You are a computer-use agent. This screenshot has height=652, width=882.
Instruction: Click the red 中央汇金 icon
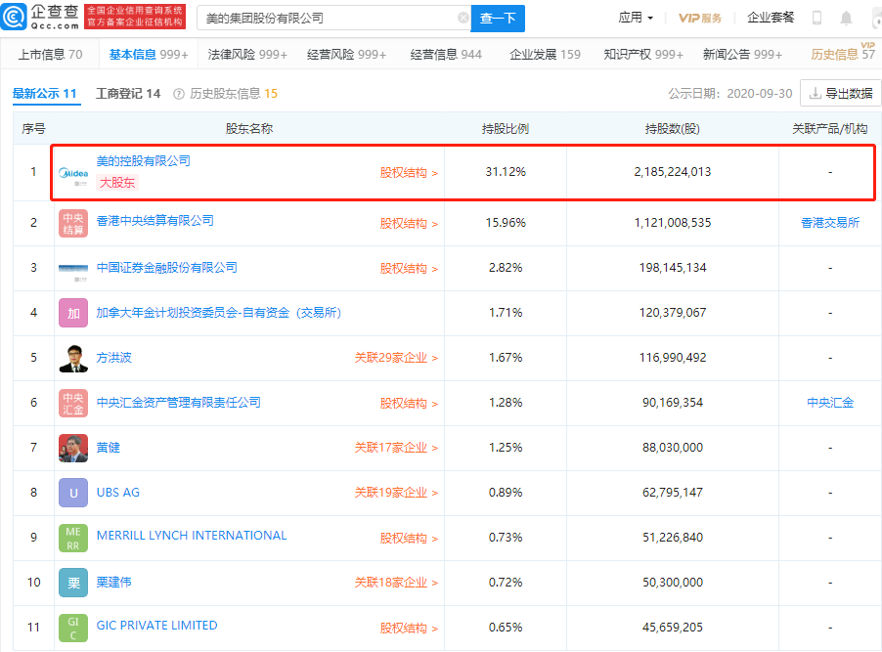click(x=72, y=402)
